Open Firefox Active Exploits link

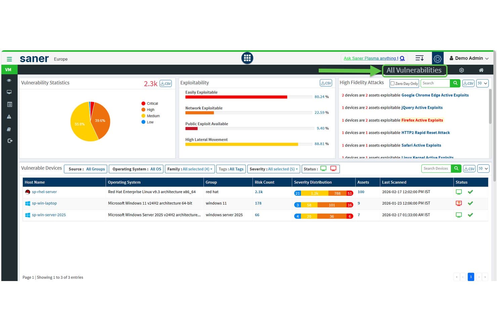tap(422, 120)
